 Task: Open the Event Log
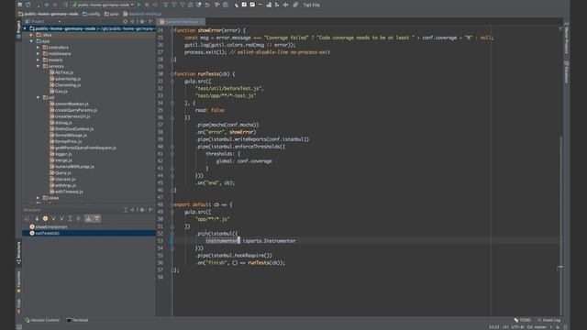coord(548,320)
